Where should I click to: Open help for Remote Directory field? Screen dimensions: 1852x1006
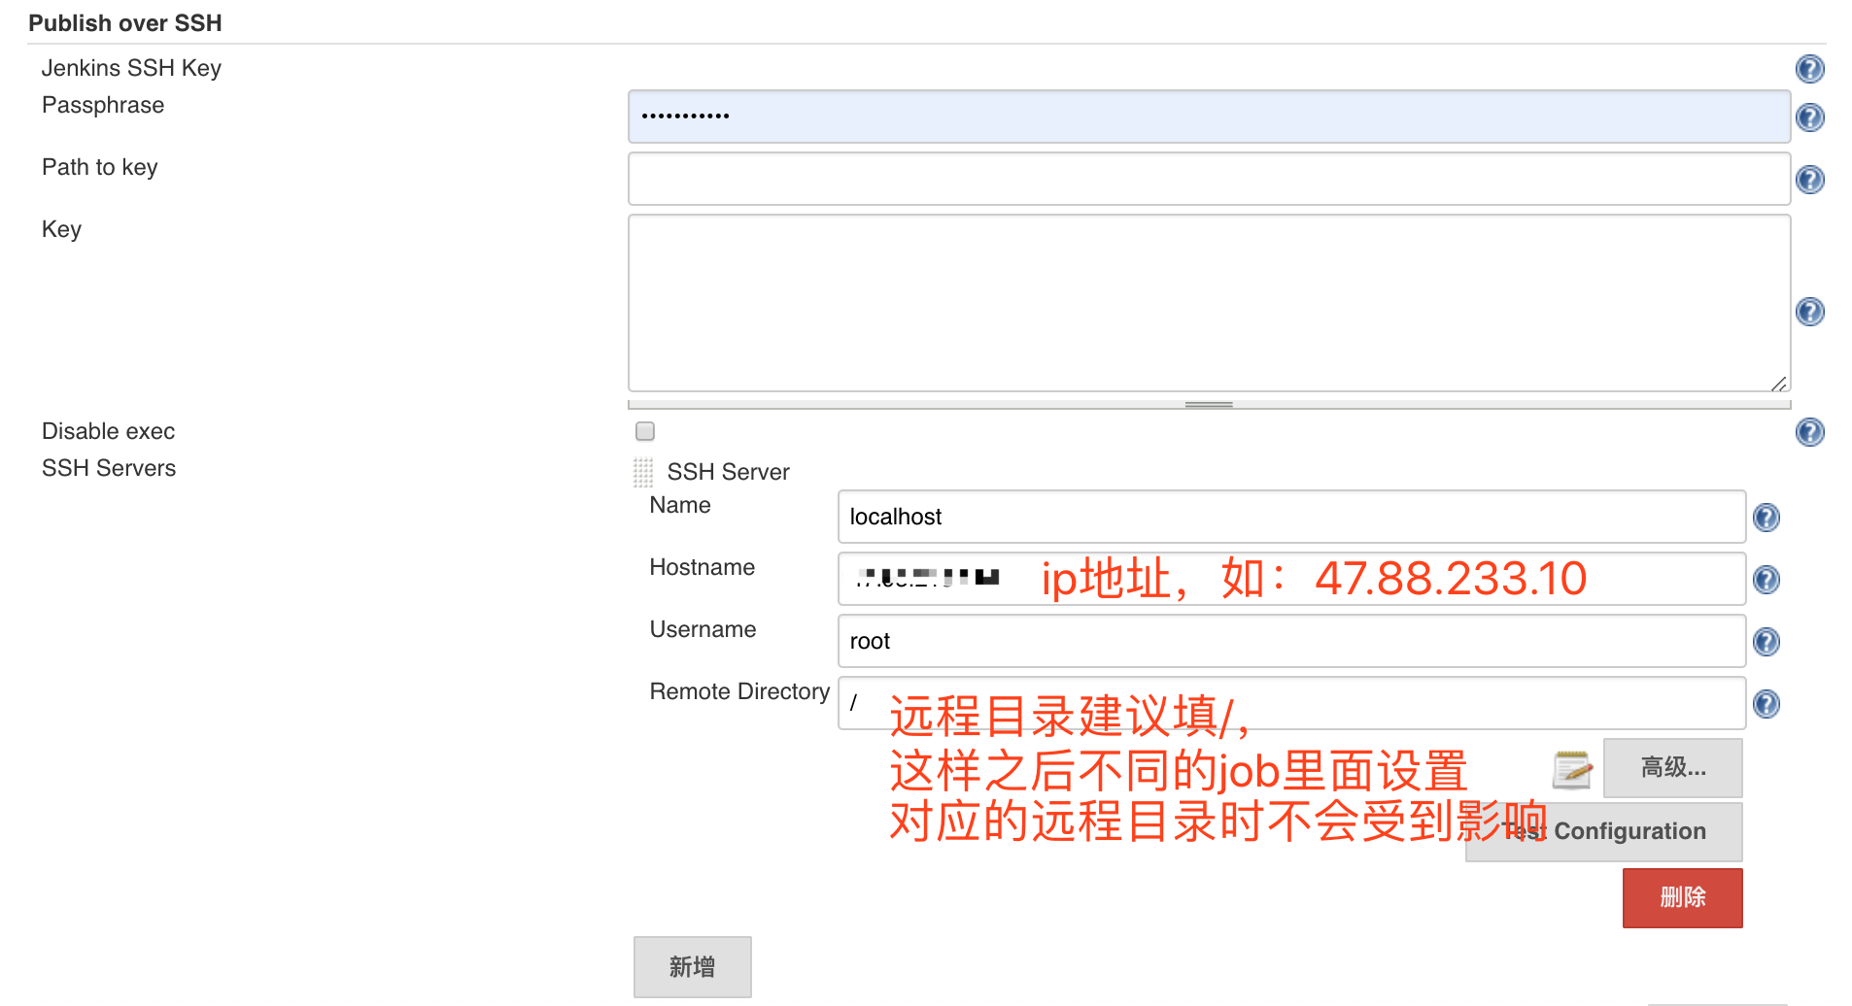point(1766,704)
